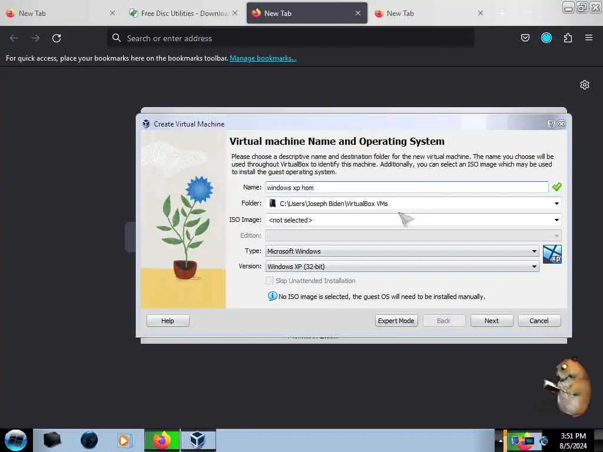The height and width of the screenshot is (452, 603).
Task: Click the Next button
Action: coord(492,321)
